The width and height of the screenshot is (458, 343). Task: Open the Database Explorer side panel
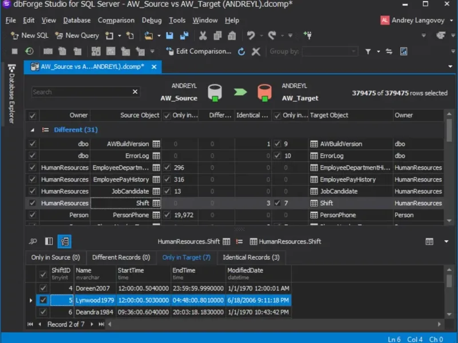coord(12,94)
